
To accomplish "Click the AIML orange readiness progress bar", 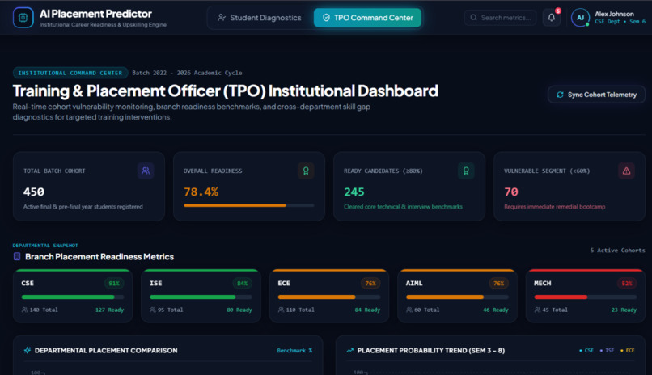I will (x=457, y=297).
